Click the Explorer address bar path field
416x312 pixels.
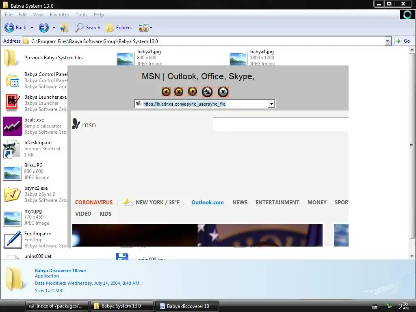pyautogui.click(x=204, y=41)
